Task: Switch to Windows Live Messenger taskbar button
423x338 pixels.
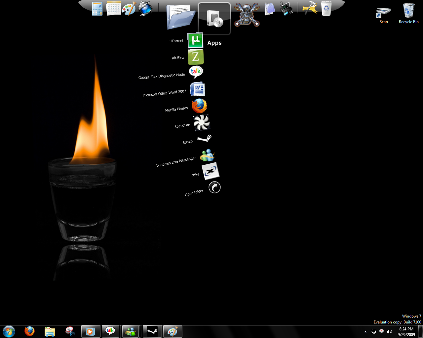Action: pos(131,331)
